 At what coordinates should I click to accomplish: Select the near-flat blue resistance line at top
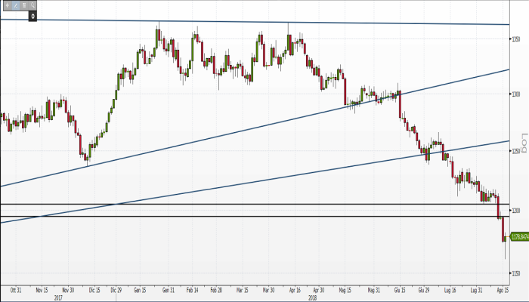click(227, 21)
